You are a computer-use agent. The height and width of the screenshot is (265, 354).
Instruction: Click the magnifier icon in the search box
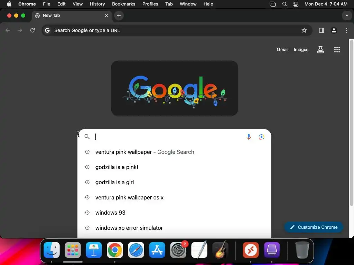click(x=87, y=137)
